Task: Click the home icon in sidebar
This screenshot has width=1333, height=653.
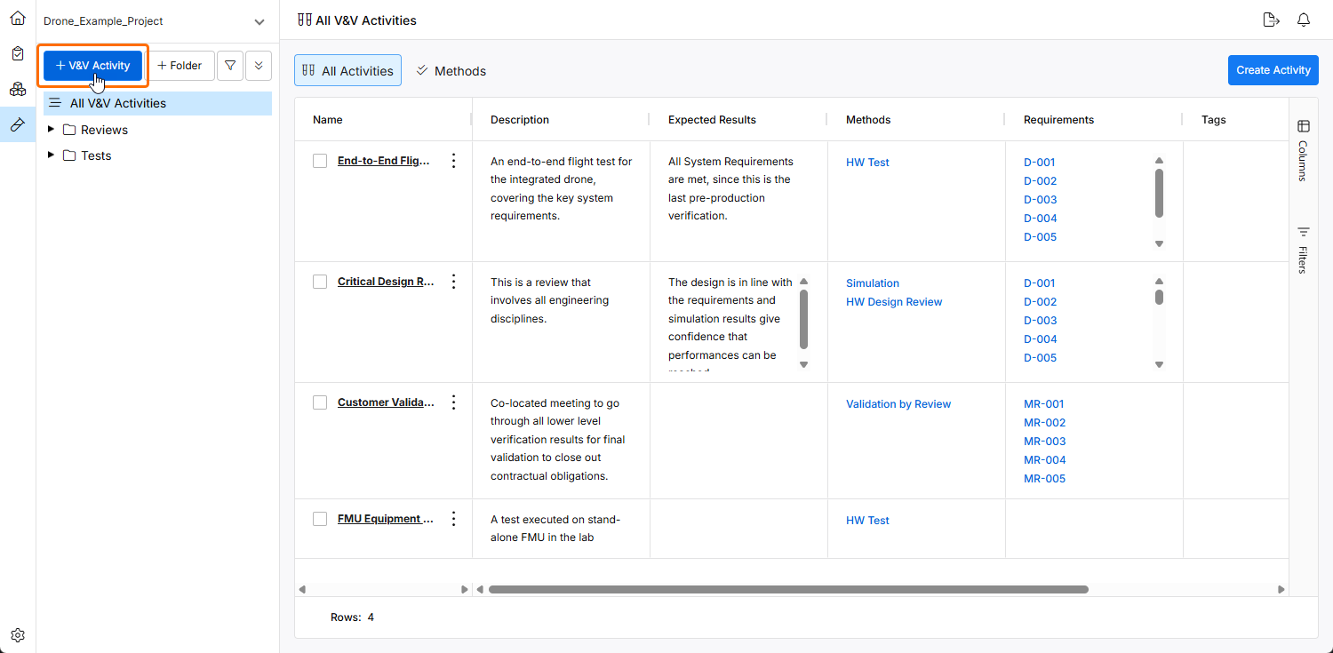Action: coord(18,18)
